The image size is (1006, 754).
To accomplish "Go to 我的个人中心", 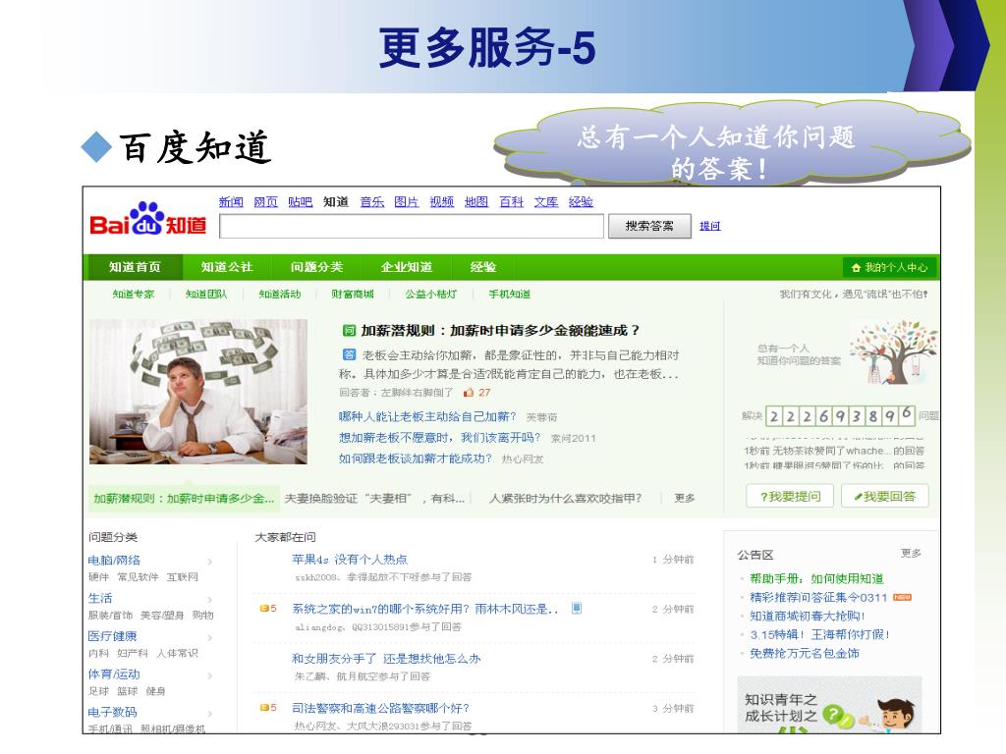I will point(889,267).
